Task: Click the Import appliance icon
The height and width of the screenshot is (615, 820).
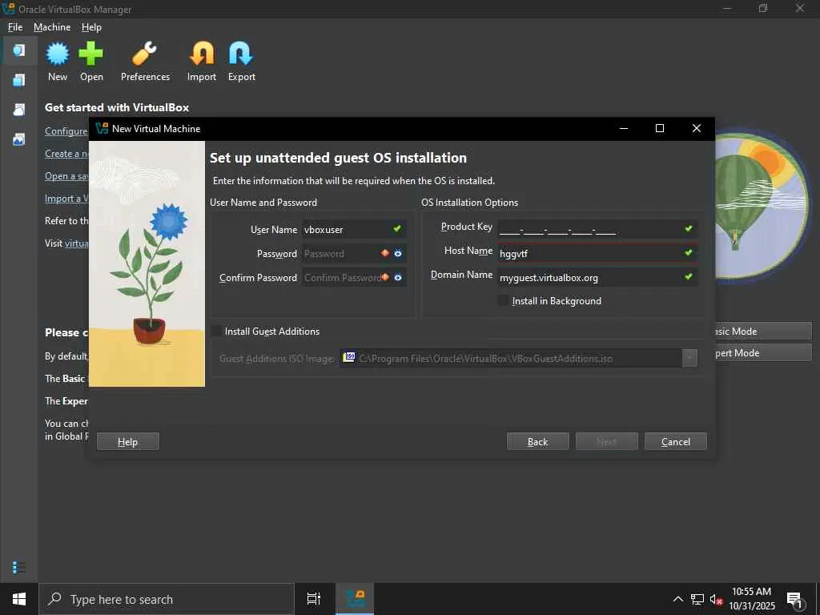Action: [x=202, y=54]
